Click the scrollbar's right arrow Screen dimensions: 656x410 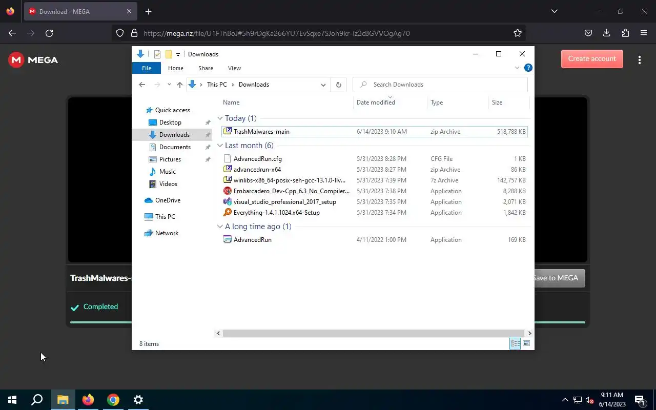pyautogui.click(x=529, y=334)
